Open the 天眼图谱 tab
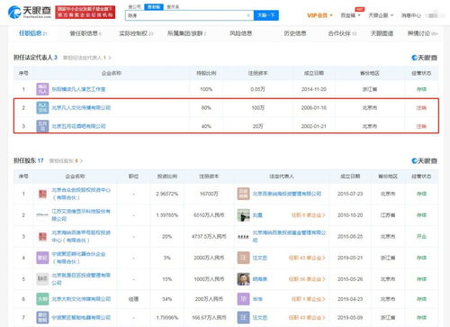Screen dimensions: 450x327 point(382,33)
